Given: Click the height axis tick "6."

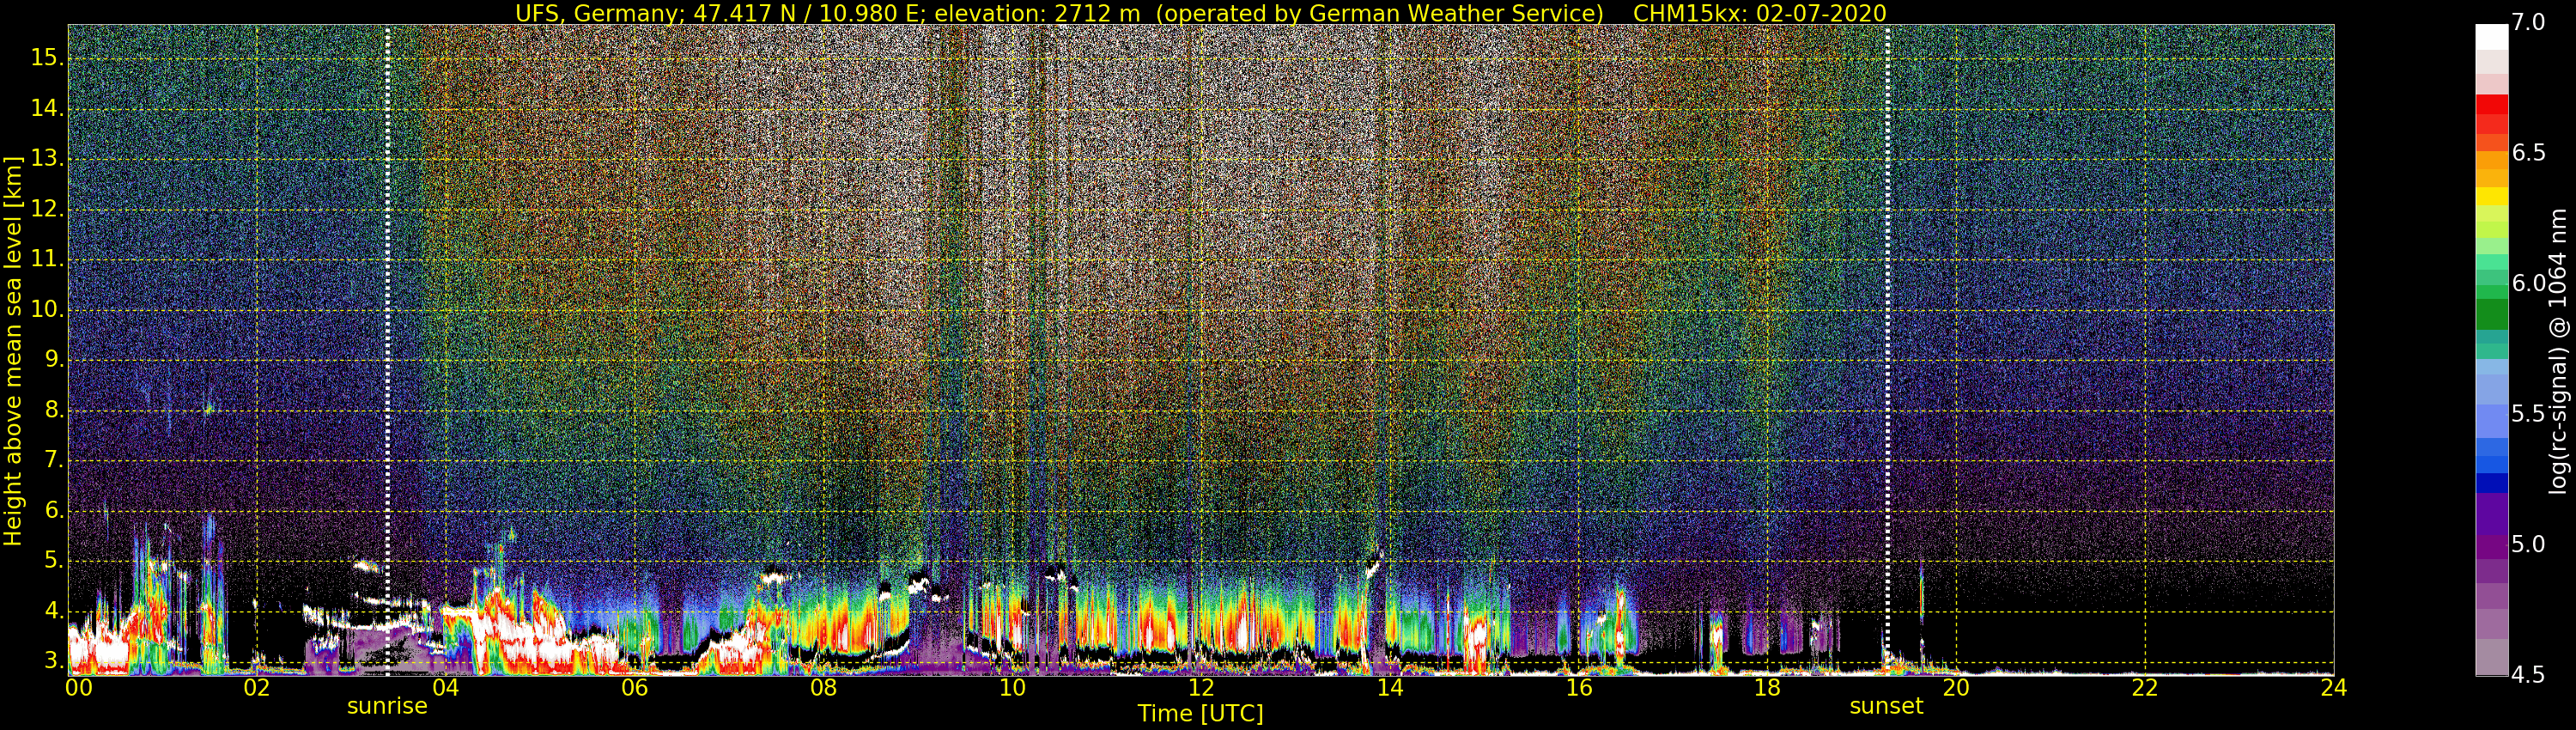Looking at the screenshot, I should (x=54, y=511).
